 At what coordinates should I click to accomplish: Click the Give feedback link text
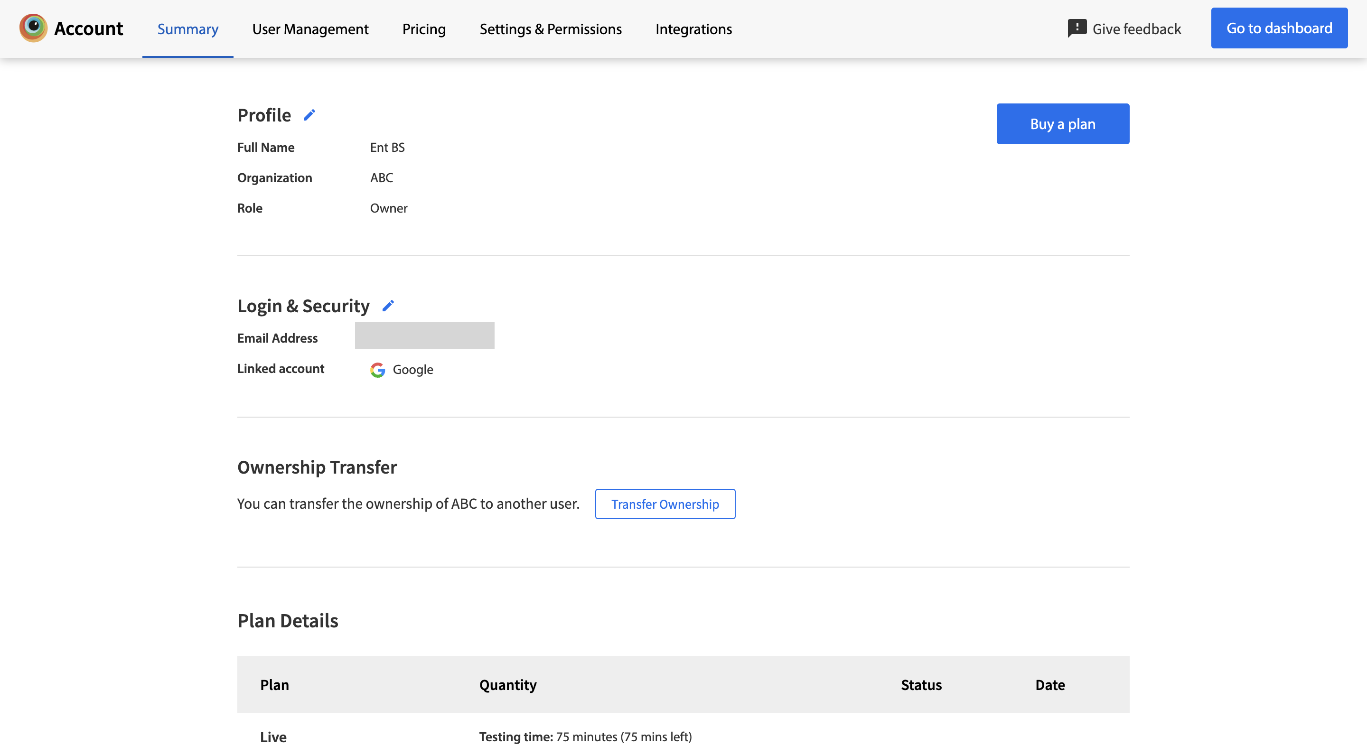click(x=1136, y=28)
